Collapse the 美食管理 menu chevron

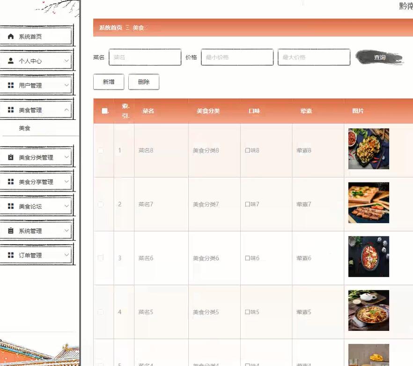click(x=66, y=110)
